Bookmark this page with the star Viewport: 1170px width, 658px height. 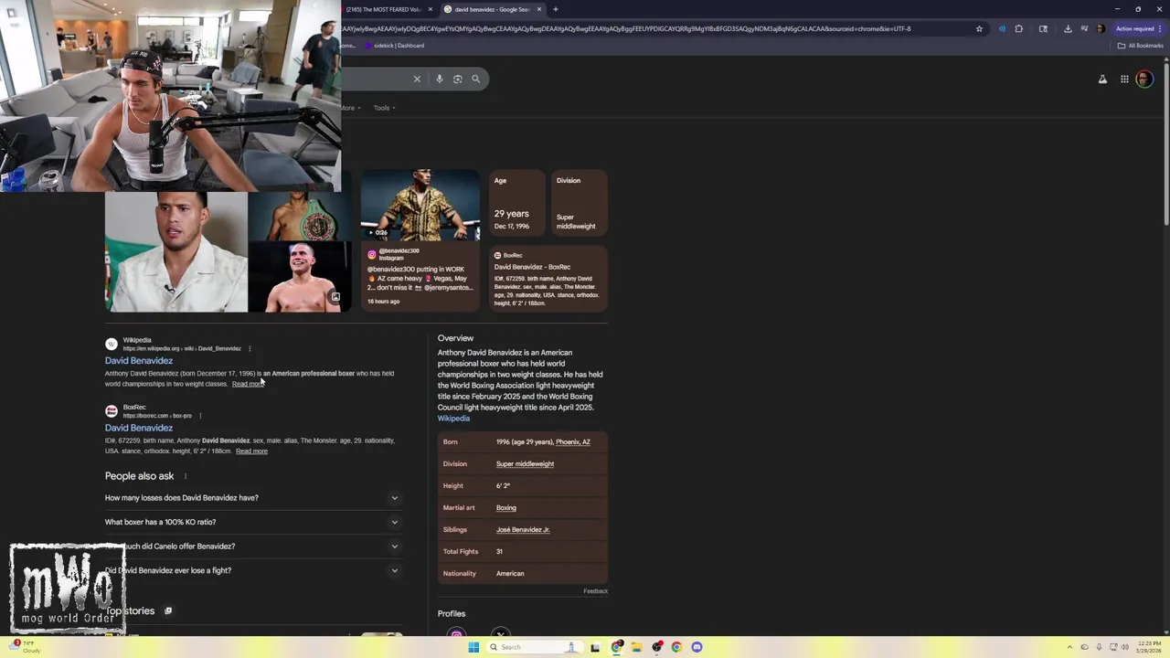click(979, 28)
